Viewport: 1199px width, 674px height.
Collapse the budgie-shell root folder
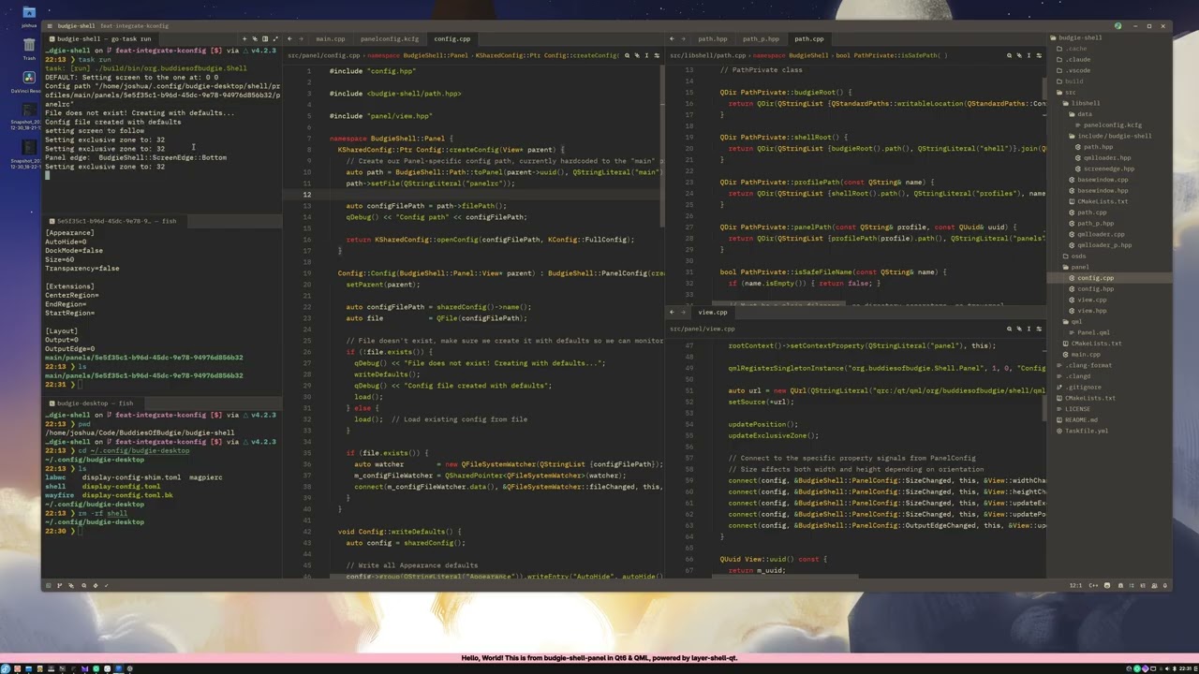click(x=1075, y=38)
